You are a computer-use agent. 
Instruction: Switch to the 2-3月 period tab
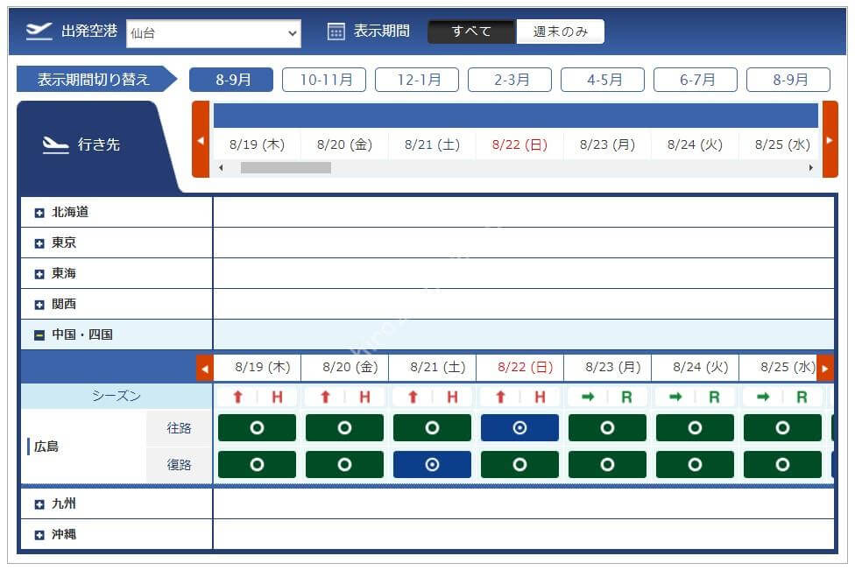pos(510,80)
